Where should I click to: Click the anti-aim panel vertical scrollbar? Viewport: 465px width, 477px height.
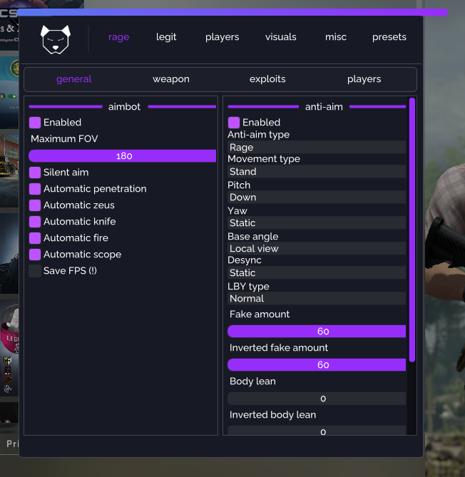point(412,230)
